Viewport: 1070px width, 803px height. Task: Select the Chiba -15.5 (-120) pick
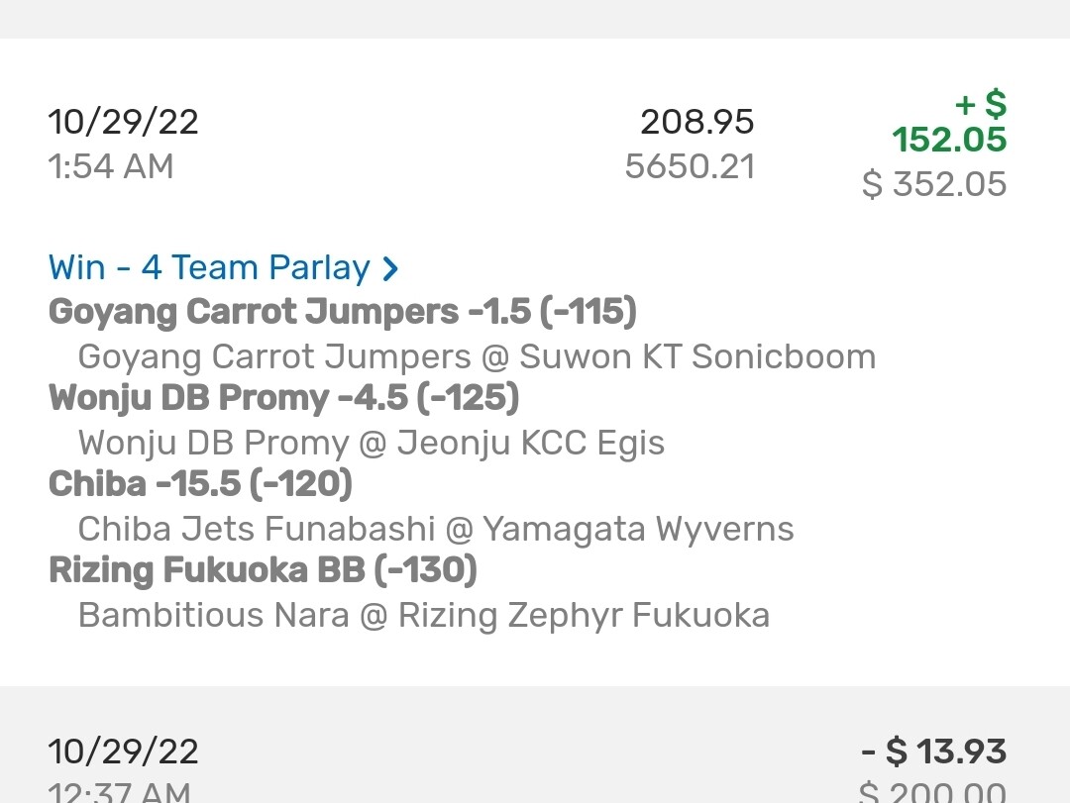[x=200, y=484]
